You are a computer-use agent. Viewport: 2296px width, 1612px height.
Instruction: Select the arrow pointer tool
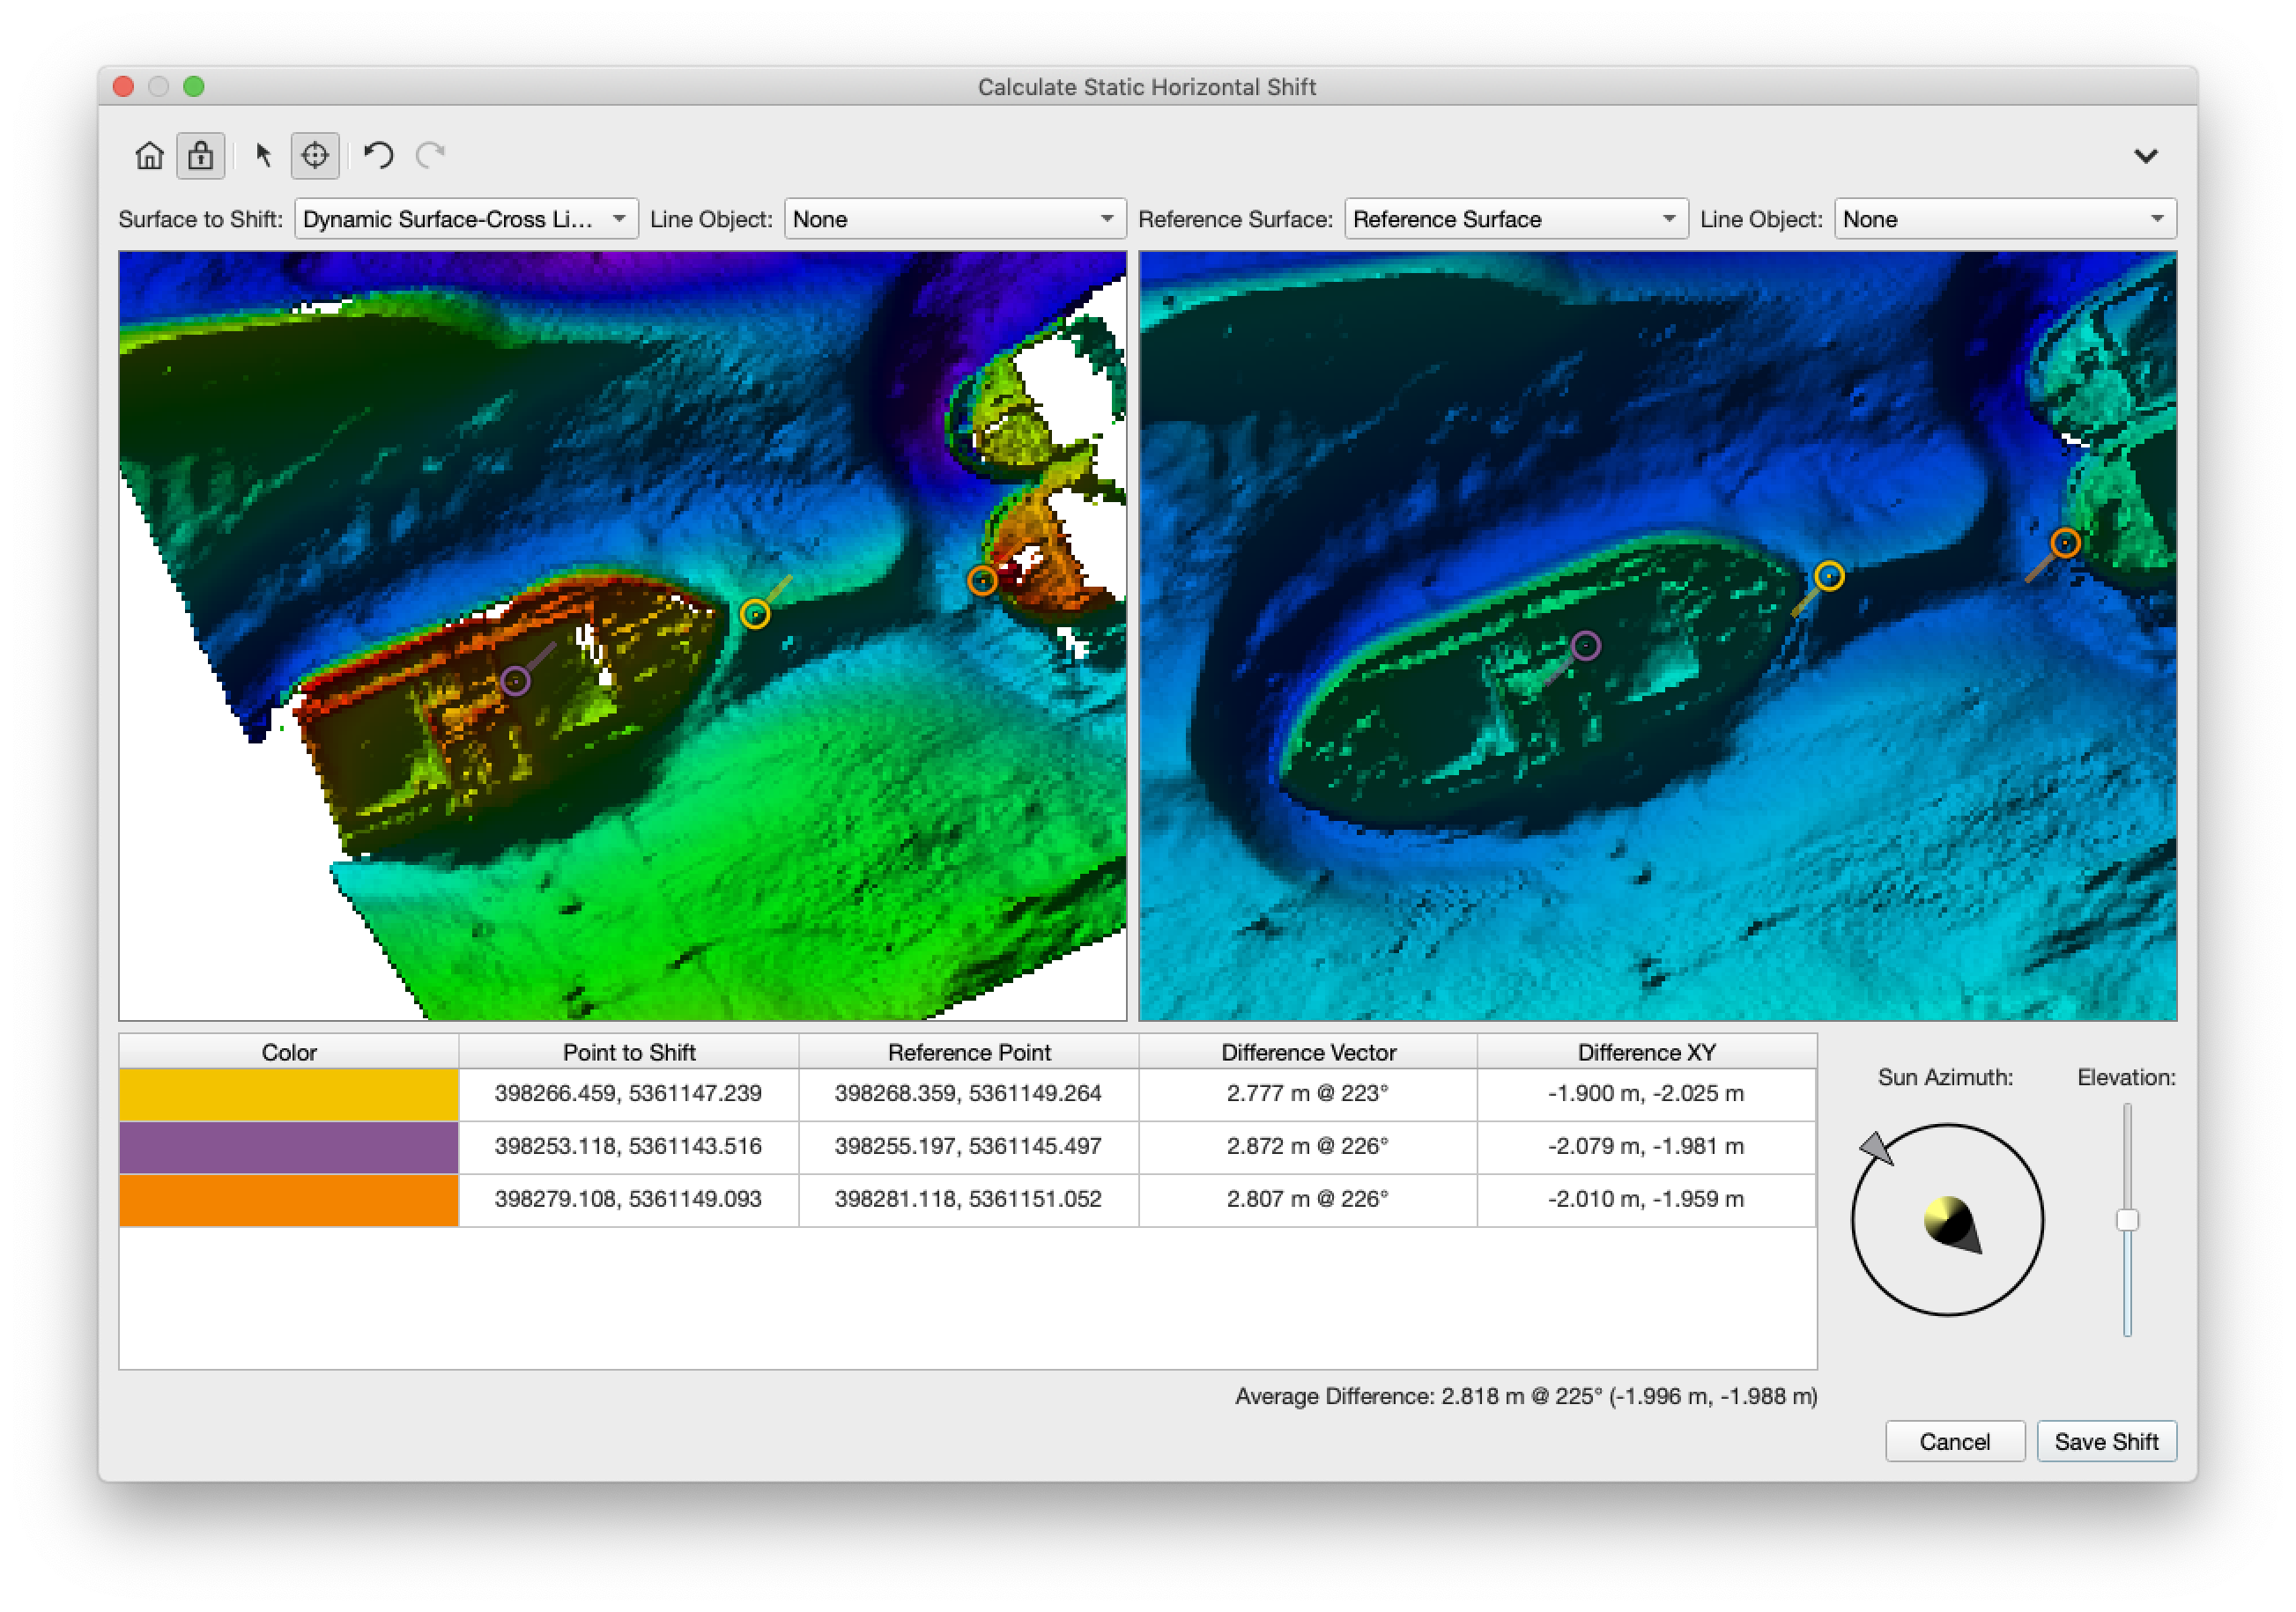tap(263, 156)
